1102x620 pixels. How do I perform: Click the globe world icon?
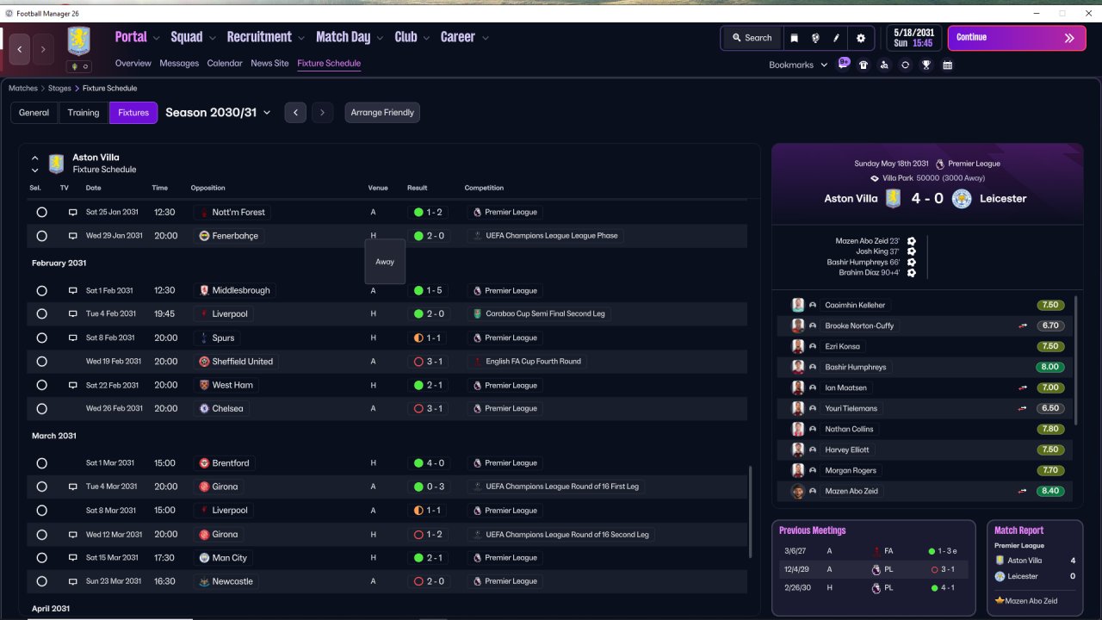(x=815, y=38)
